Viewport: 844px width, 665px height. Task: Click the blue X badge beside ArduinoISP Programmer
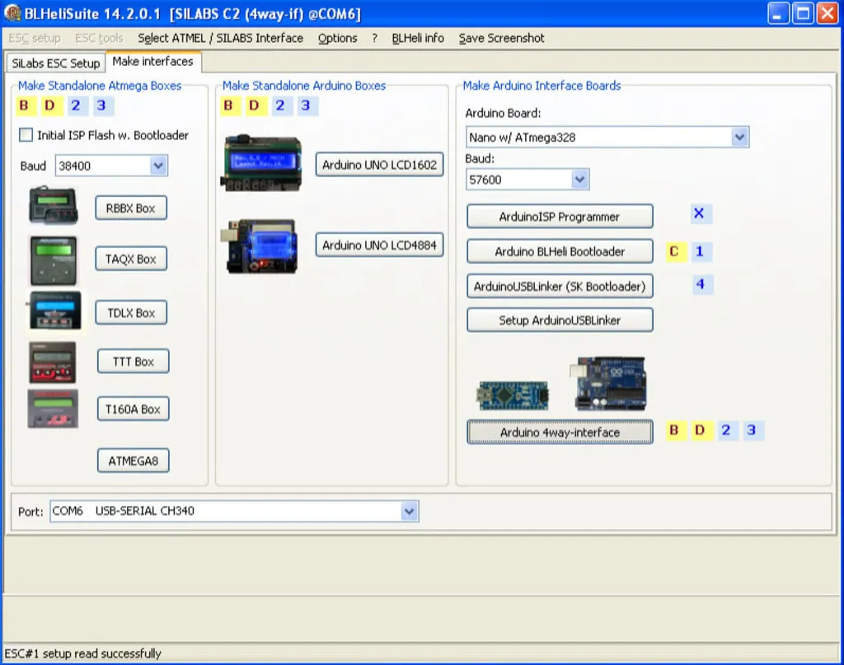(x=699, y=214)
